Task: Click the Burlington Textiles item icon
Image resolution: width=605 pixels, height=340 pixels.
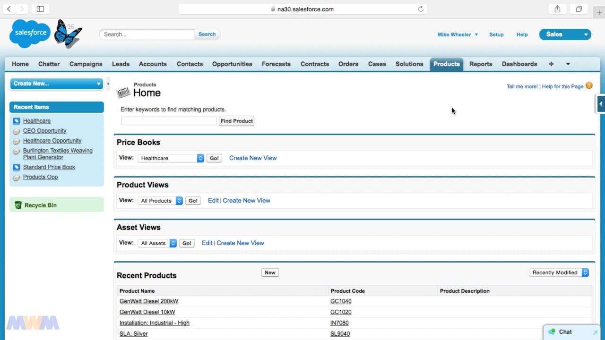Action: 17,151
